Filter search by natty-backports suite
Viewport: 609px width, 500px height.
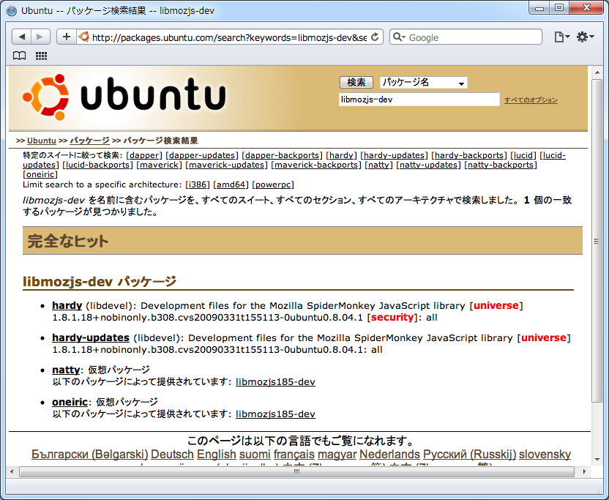[501, 165]
